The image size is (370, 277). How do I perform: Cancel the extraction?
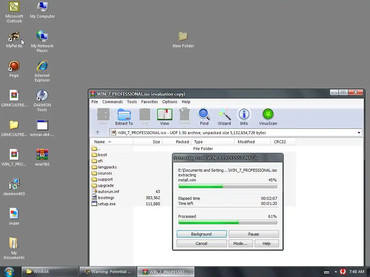[202, 243]
